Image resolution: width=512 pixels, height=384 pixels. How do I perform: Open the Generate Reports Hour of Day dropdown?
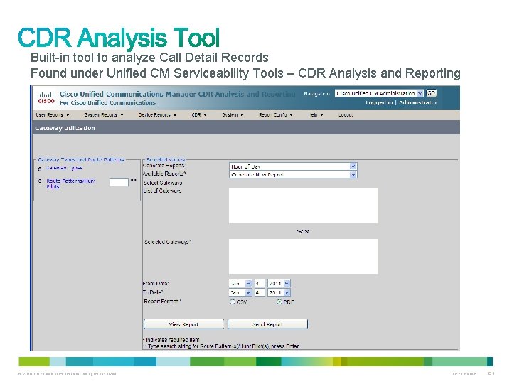(x=293, y=166)
